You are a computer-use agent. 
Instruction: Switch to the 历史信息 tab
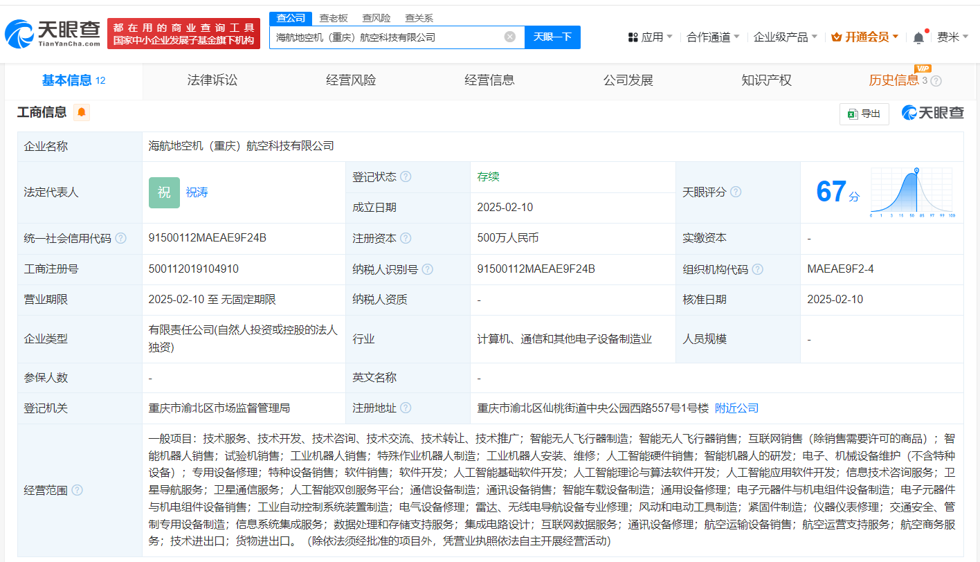point(894,80)
